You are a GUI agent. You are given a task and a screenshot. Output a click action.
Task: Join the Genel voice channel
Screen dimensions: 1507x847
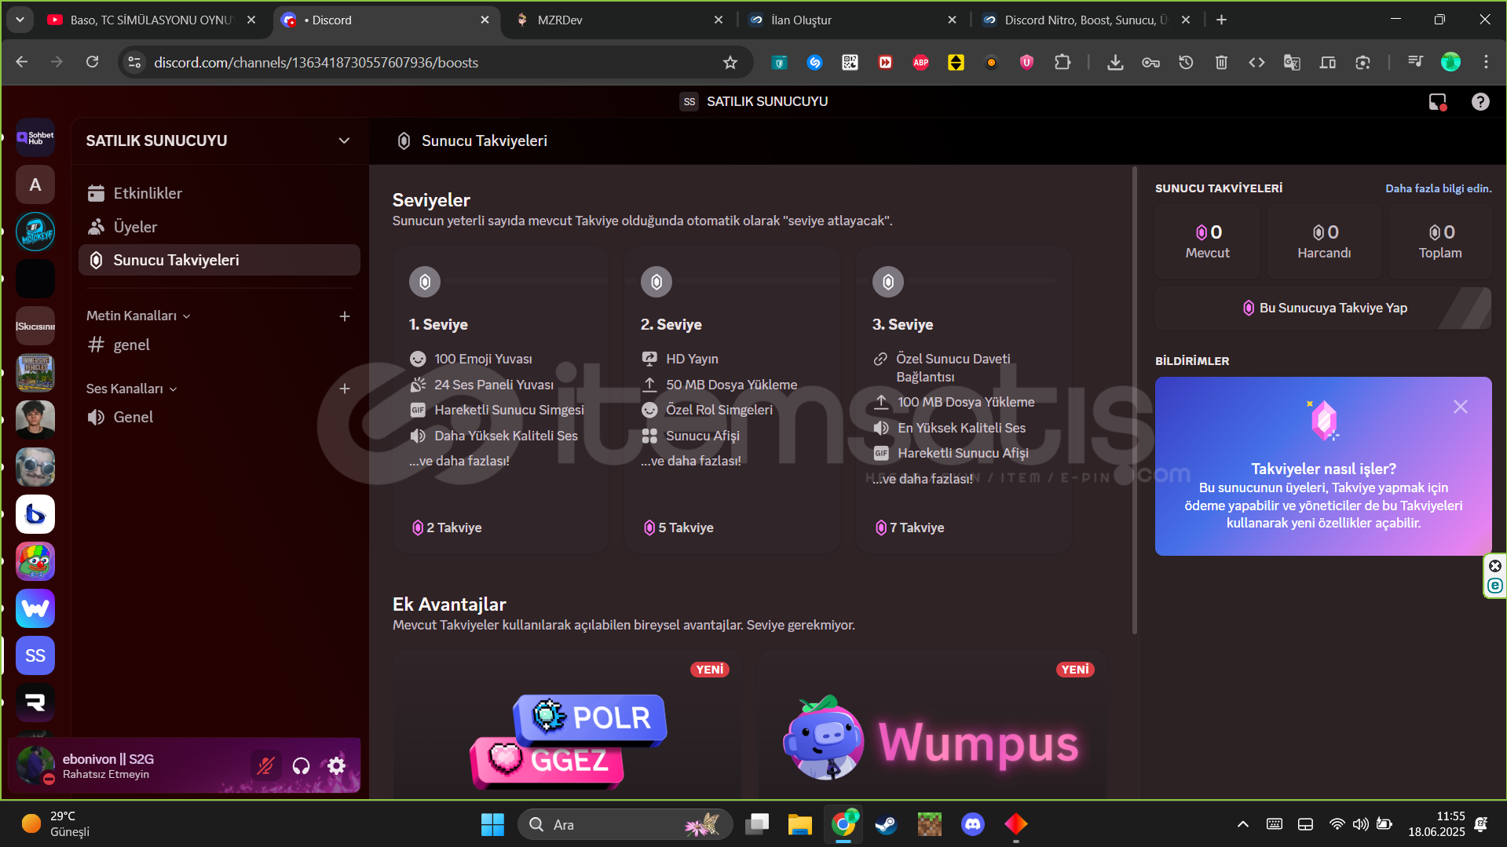click(x=219, y=417)
